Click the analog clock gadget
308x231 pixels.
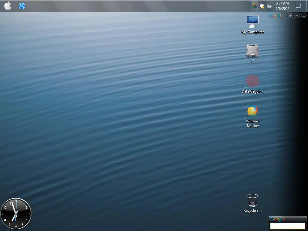(16, 213)
